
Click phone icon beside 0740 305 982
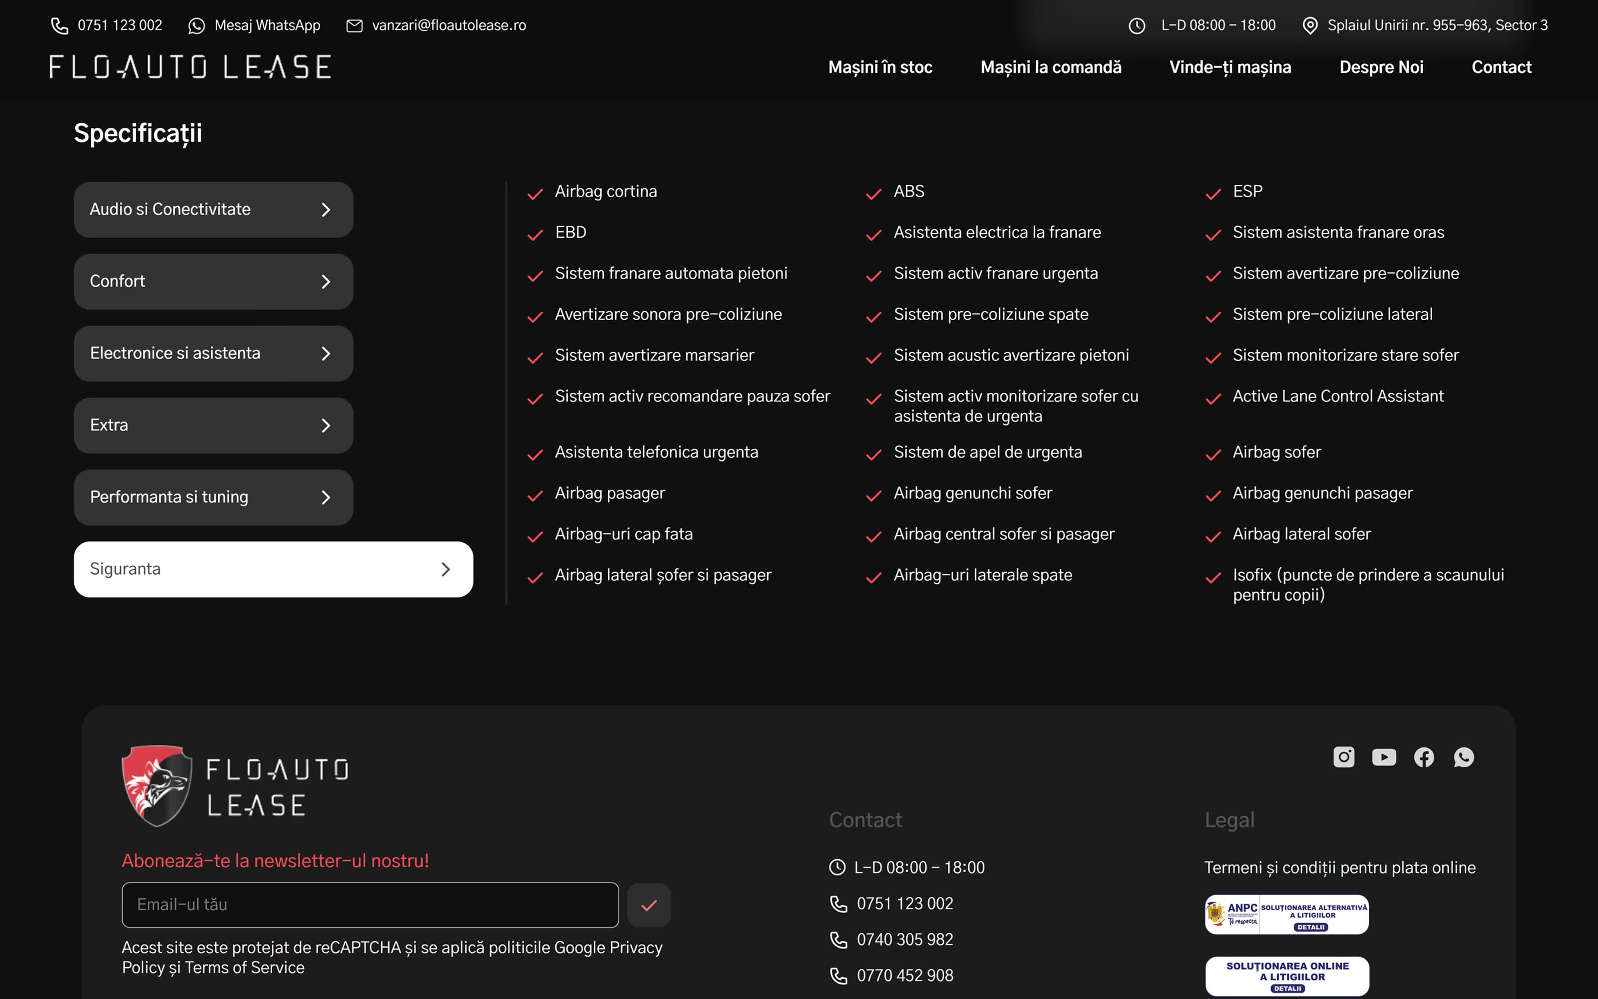coord(838,940)
